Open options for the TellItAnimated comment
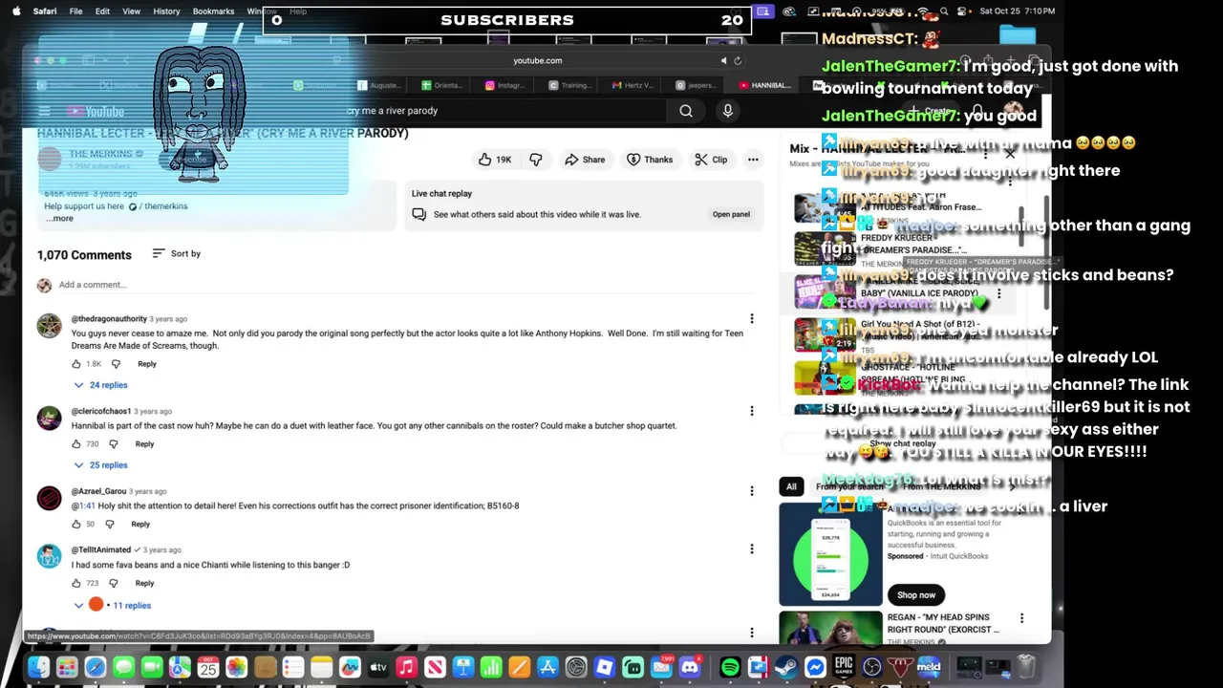 point(751,549)
